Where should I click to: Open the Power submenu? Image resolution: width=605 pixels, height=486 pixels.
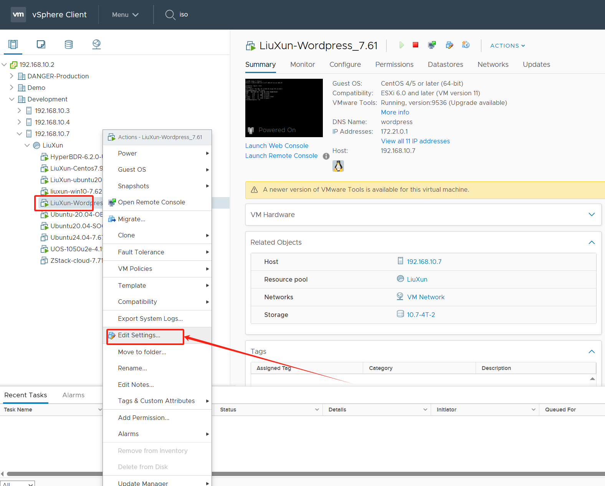pyautogui.click(x=157, y=153)
